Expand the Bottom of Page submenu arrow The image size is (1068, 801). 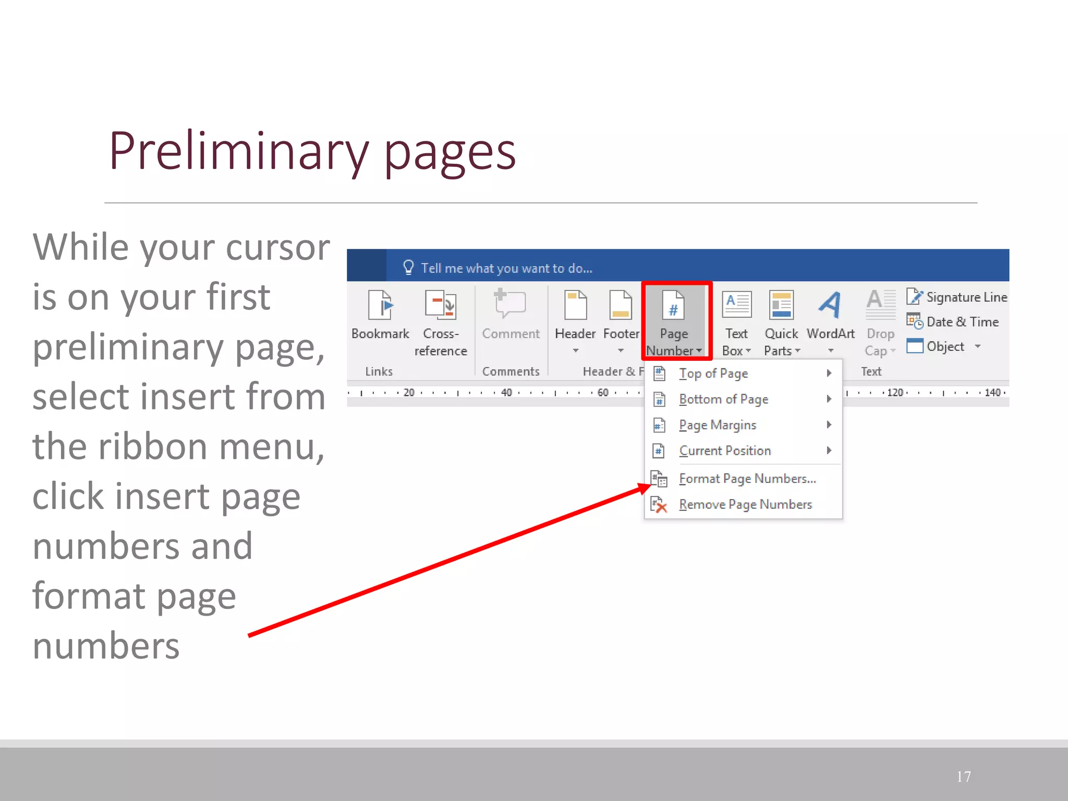(829, 399)
